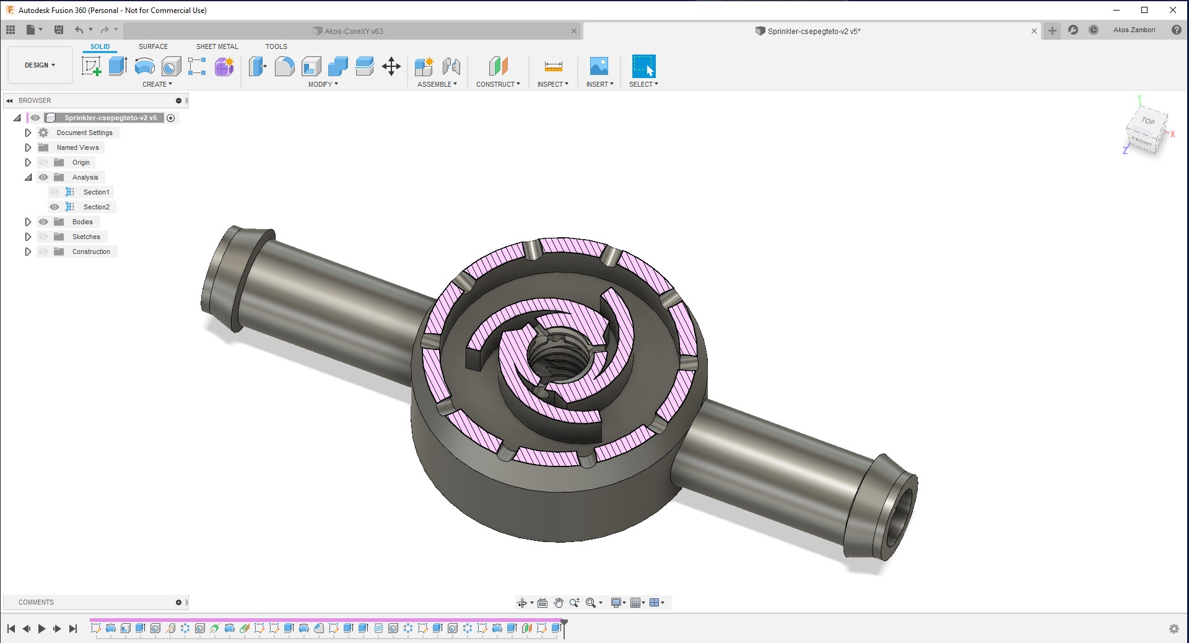Play the design history timeline
Screen dimensions: 1189x643
(x=41, y=629)
